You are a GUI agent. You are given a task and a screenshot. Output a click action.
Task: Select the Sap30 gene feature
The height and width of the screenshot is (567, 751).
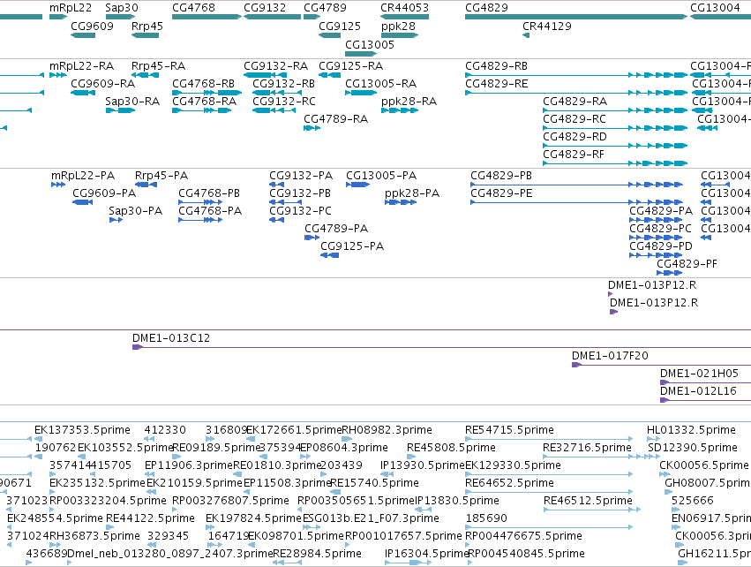point(120,17)
